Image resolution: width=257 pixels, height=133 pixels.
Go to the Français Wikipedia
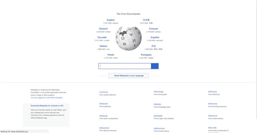click(154, 29)
